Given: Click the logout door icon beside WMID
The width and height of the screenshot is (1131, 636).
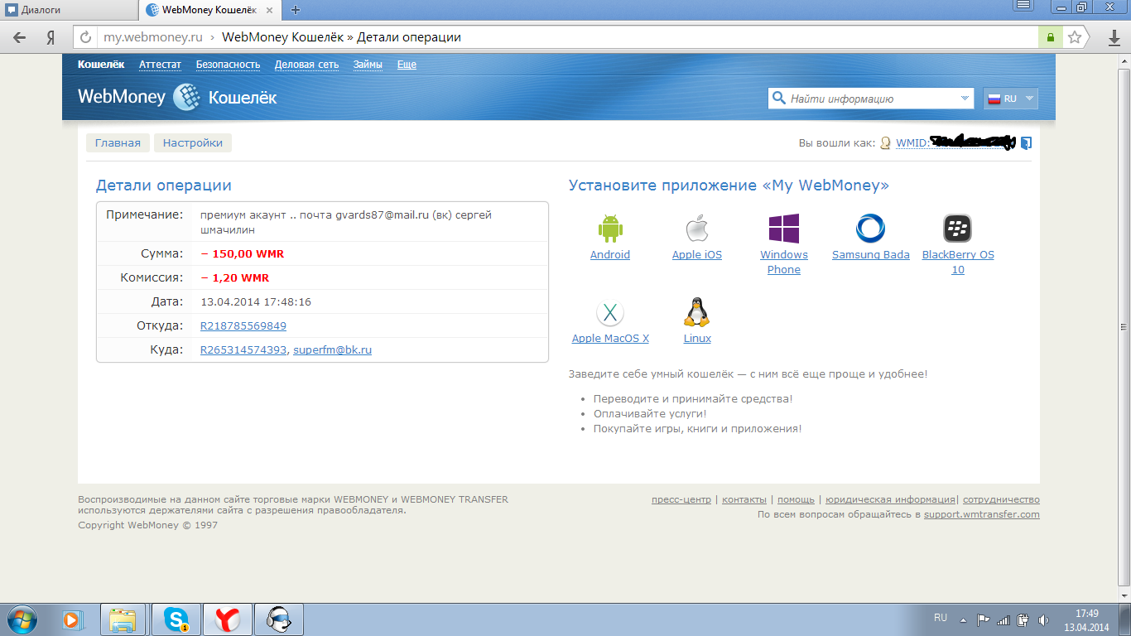Looking at the screenshot, I should pyautogui.click(x=1026, y=143).
